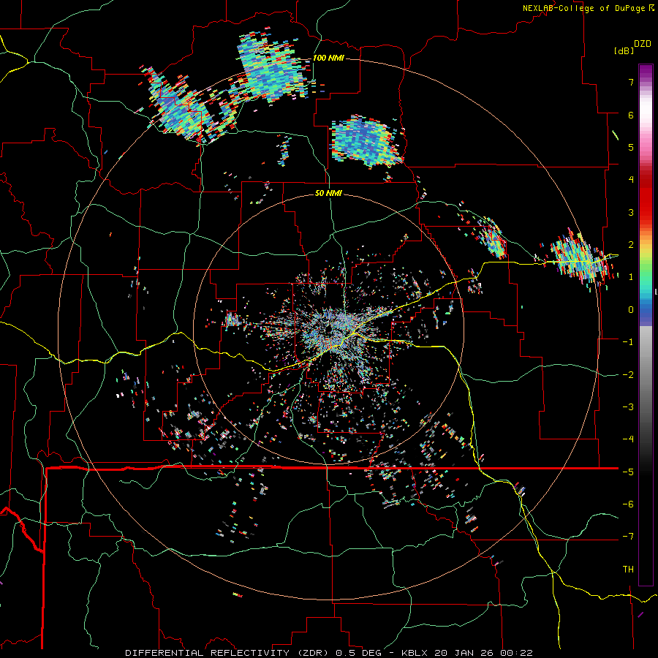The width and height of the screenshot is (658, 658).
Task: Click the DIFFERENTIAL REFLECTIVITY (ZDR) caption text
Action: tap(228, 653)
